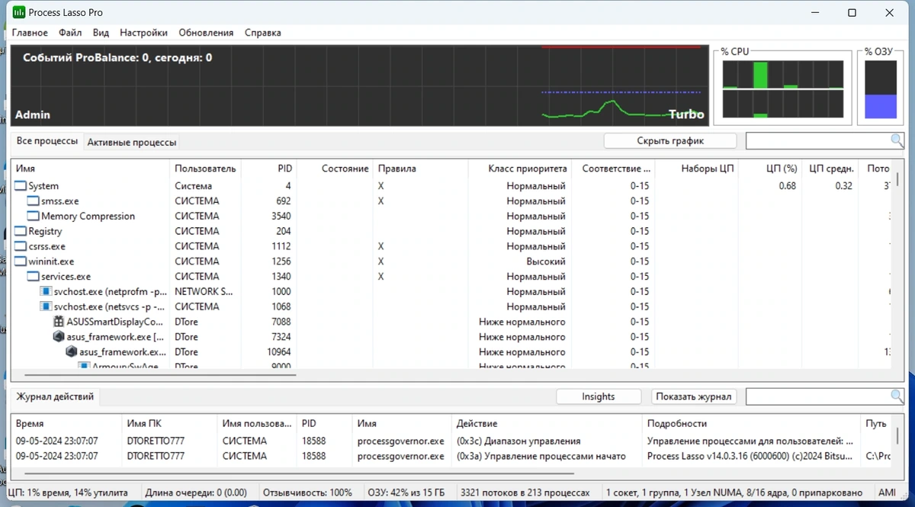Click the process list vertical scrollbar
The height and width of the screenshot is (507, 915).
tap(897, 180)
